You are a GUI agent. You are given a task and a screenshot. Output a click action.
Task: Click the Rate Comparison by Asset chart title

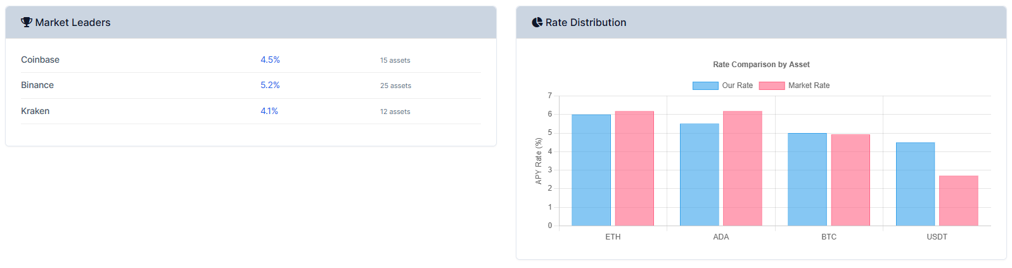pos(761,65)
